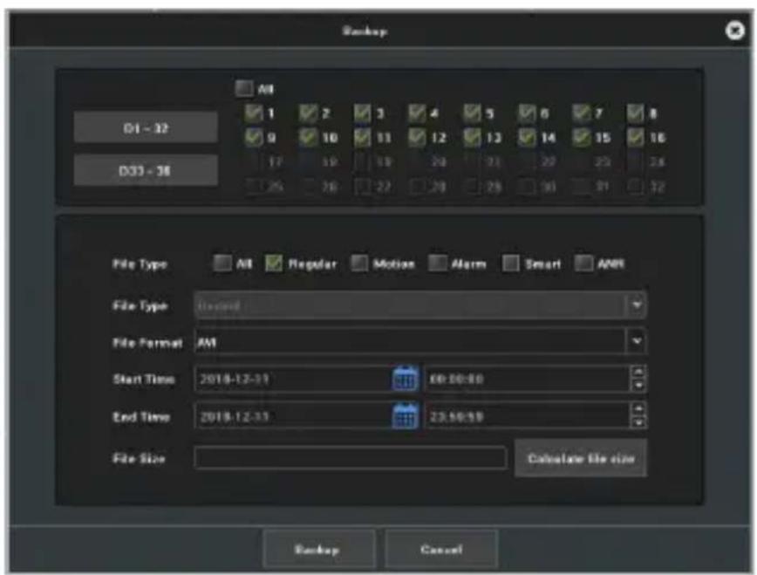Uncheck channel 15 checkbox
The image size is (757, 575).
tap(581, 138)
